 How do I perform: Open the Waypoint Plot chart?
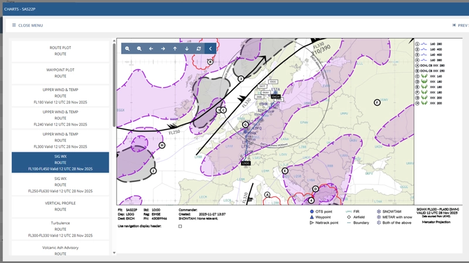pos(60,72)
